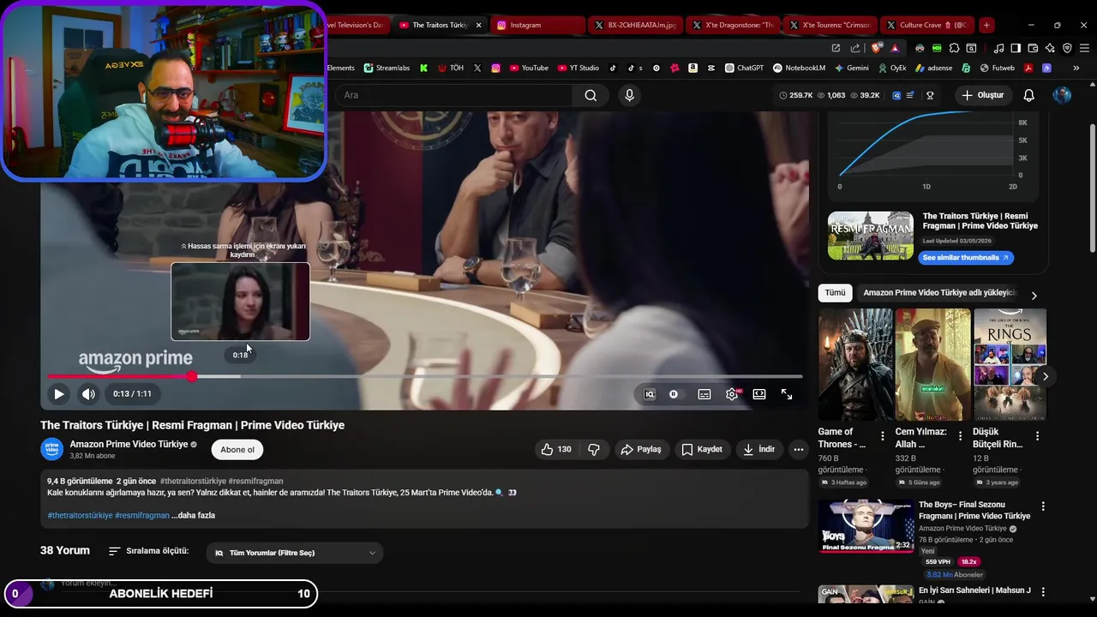Open Tüm Yorumlar filter dropdown
The height and width of the screenshot is (617, 1097).
(295, 553)
